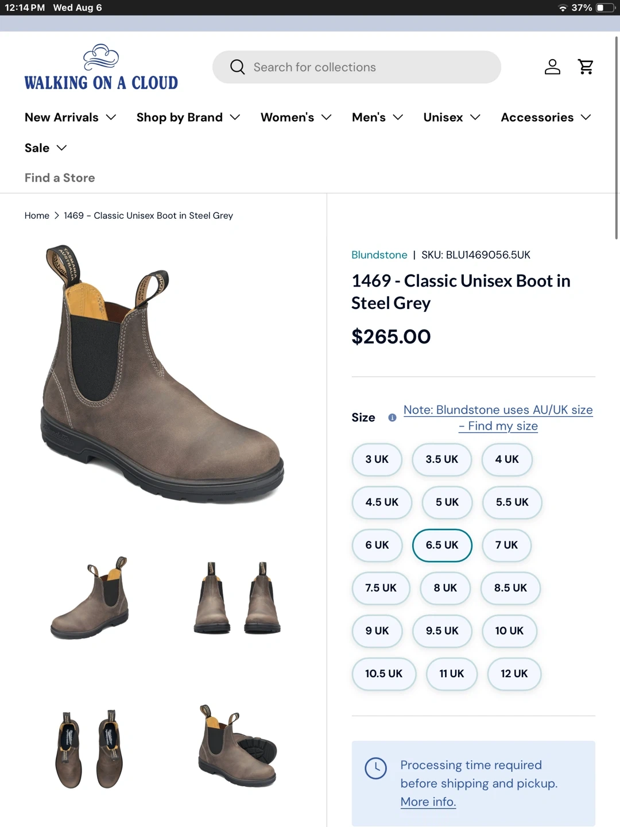View the boot sole thumbnail image
The width and height of the screenshot is (620, 827).
pos(238,747)
